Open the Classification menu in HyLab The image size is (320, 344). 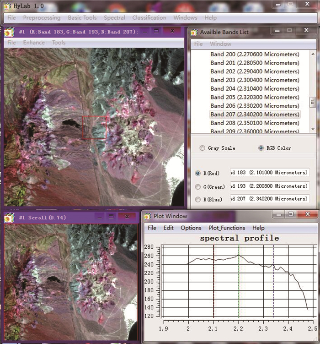click(x=149, y=18)
